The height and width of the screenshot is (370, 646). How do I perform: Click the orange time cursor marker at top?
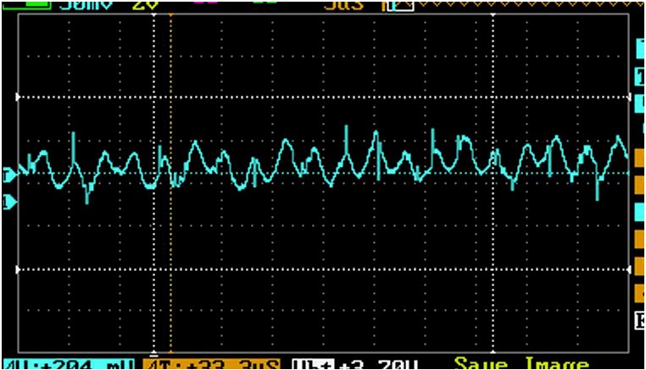pos(170,15)
